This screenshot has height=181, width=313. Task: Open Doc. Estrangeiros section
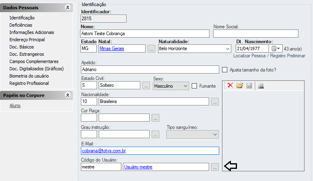(27, 54)
